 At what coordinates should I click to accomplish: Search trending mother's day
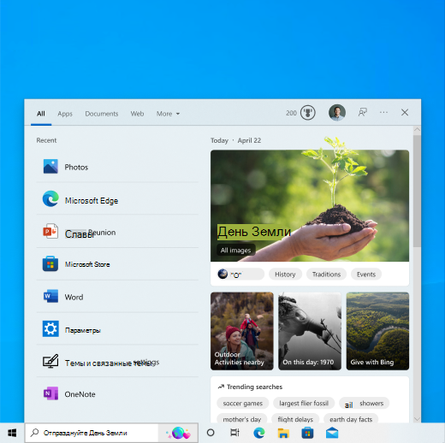(x=241, y=419)
